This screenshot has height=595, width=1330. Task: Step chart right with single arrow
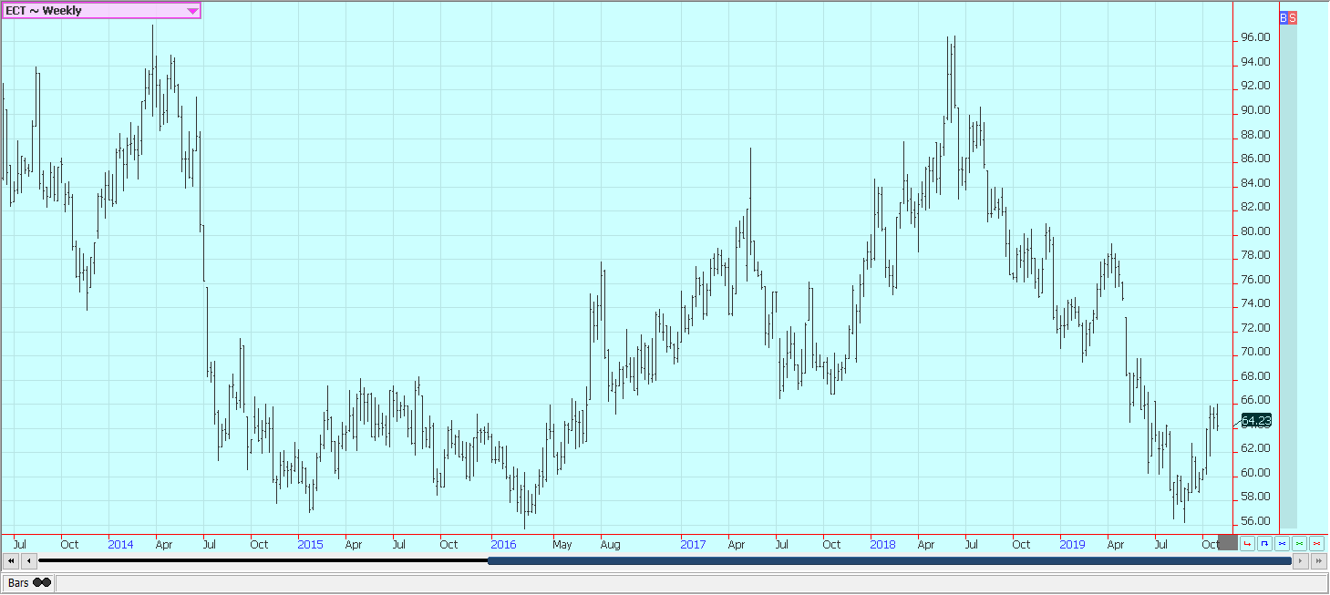pyautogui.click(x=1300, y=561)
